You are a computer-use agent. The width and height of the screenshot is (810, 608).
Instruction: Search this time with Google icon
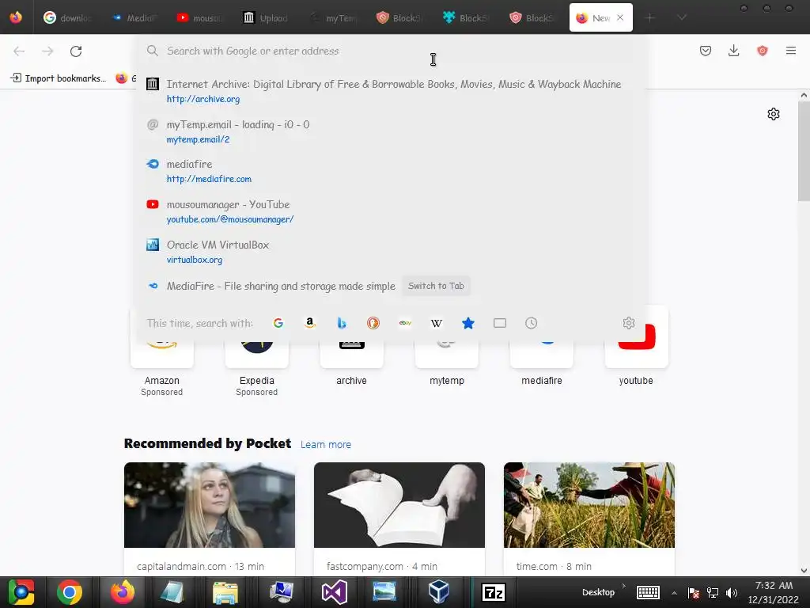click(278, 323)
